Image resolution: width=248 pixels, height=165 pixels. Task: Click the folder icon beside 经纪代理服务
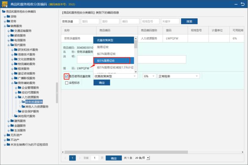(x=20, y=92)
